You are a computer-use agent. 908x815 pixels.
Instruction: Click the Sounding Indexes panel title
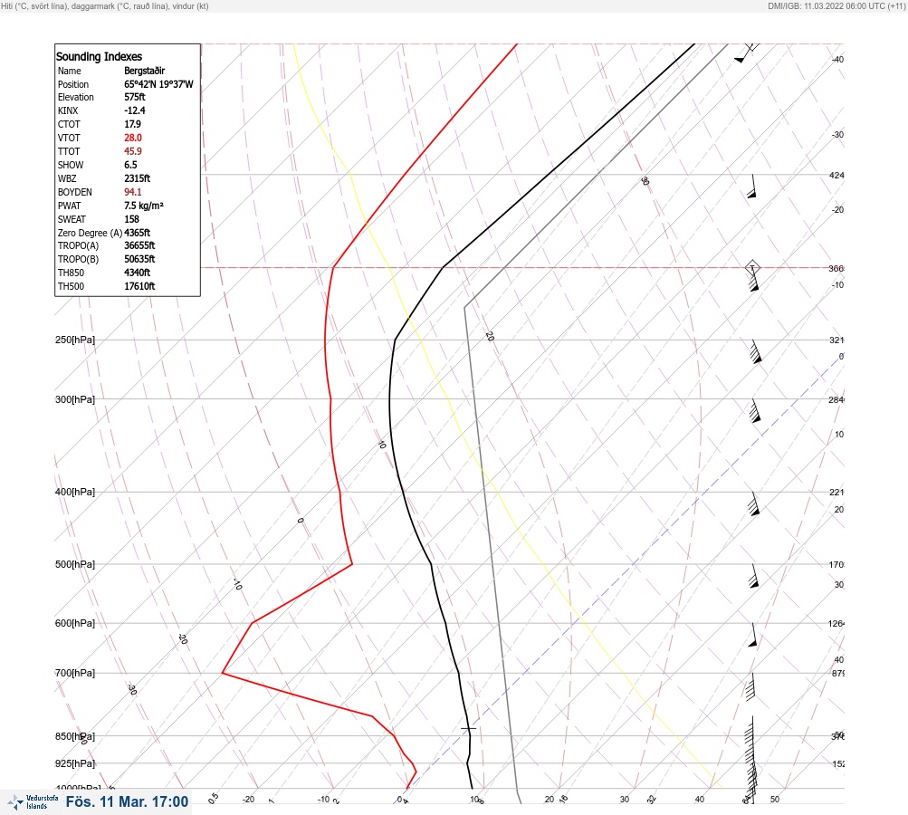pyautogui.click(x=99, y=56)
